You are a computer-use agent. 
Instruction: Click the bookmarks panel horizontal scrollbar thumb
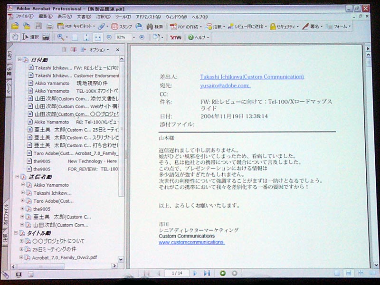tap(41, 266)
